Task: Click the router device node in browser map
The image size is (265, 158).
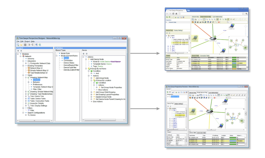Action: pos(213,38)
